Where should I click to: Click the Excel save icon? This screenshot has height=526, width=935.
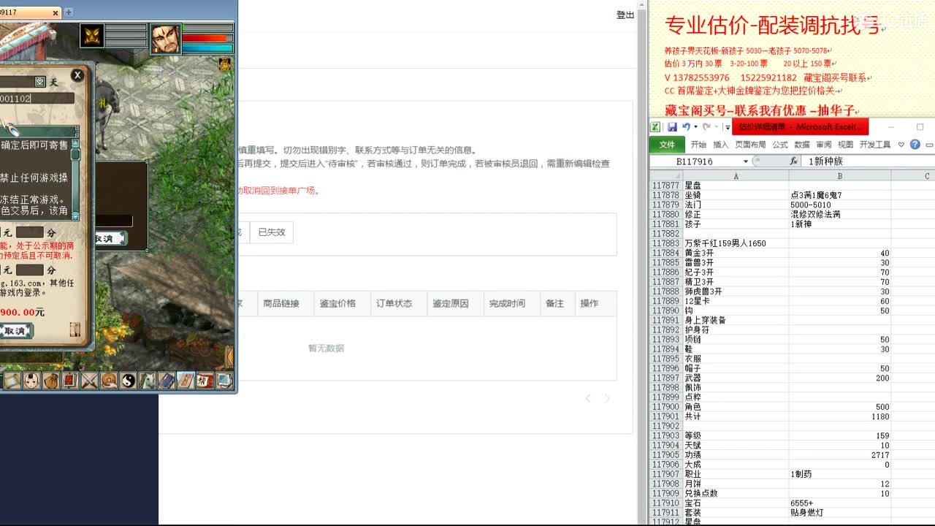(672, 127)
